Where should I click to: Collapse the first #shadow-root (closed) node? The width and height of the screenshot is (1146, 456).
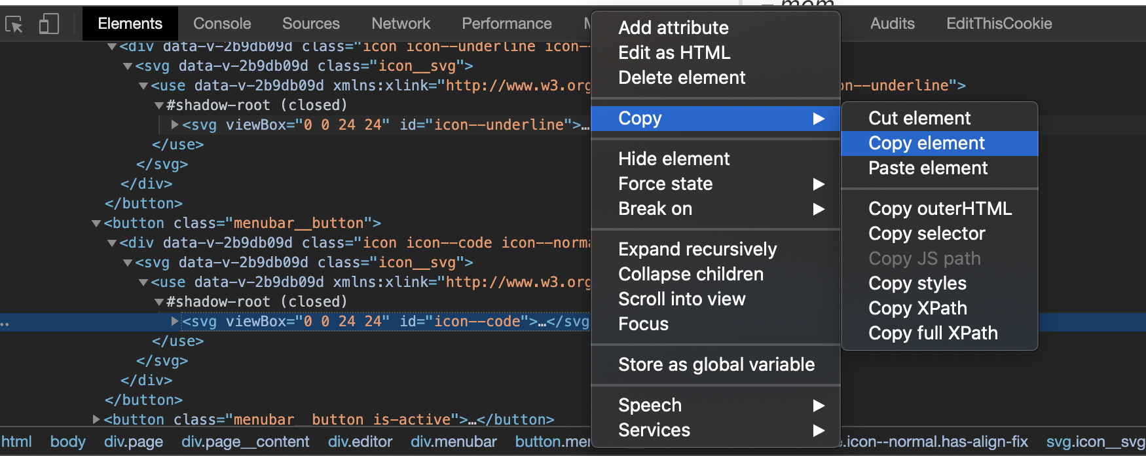[159, 105]
